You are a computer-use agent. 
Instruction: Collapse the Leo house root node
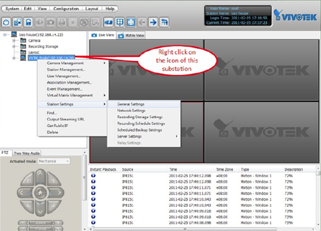[x=5, y=35]
